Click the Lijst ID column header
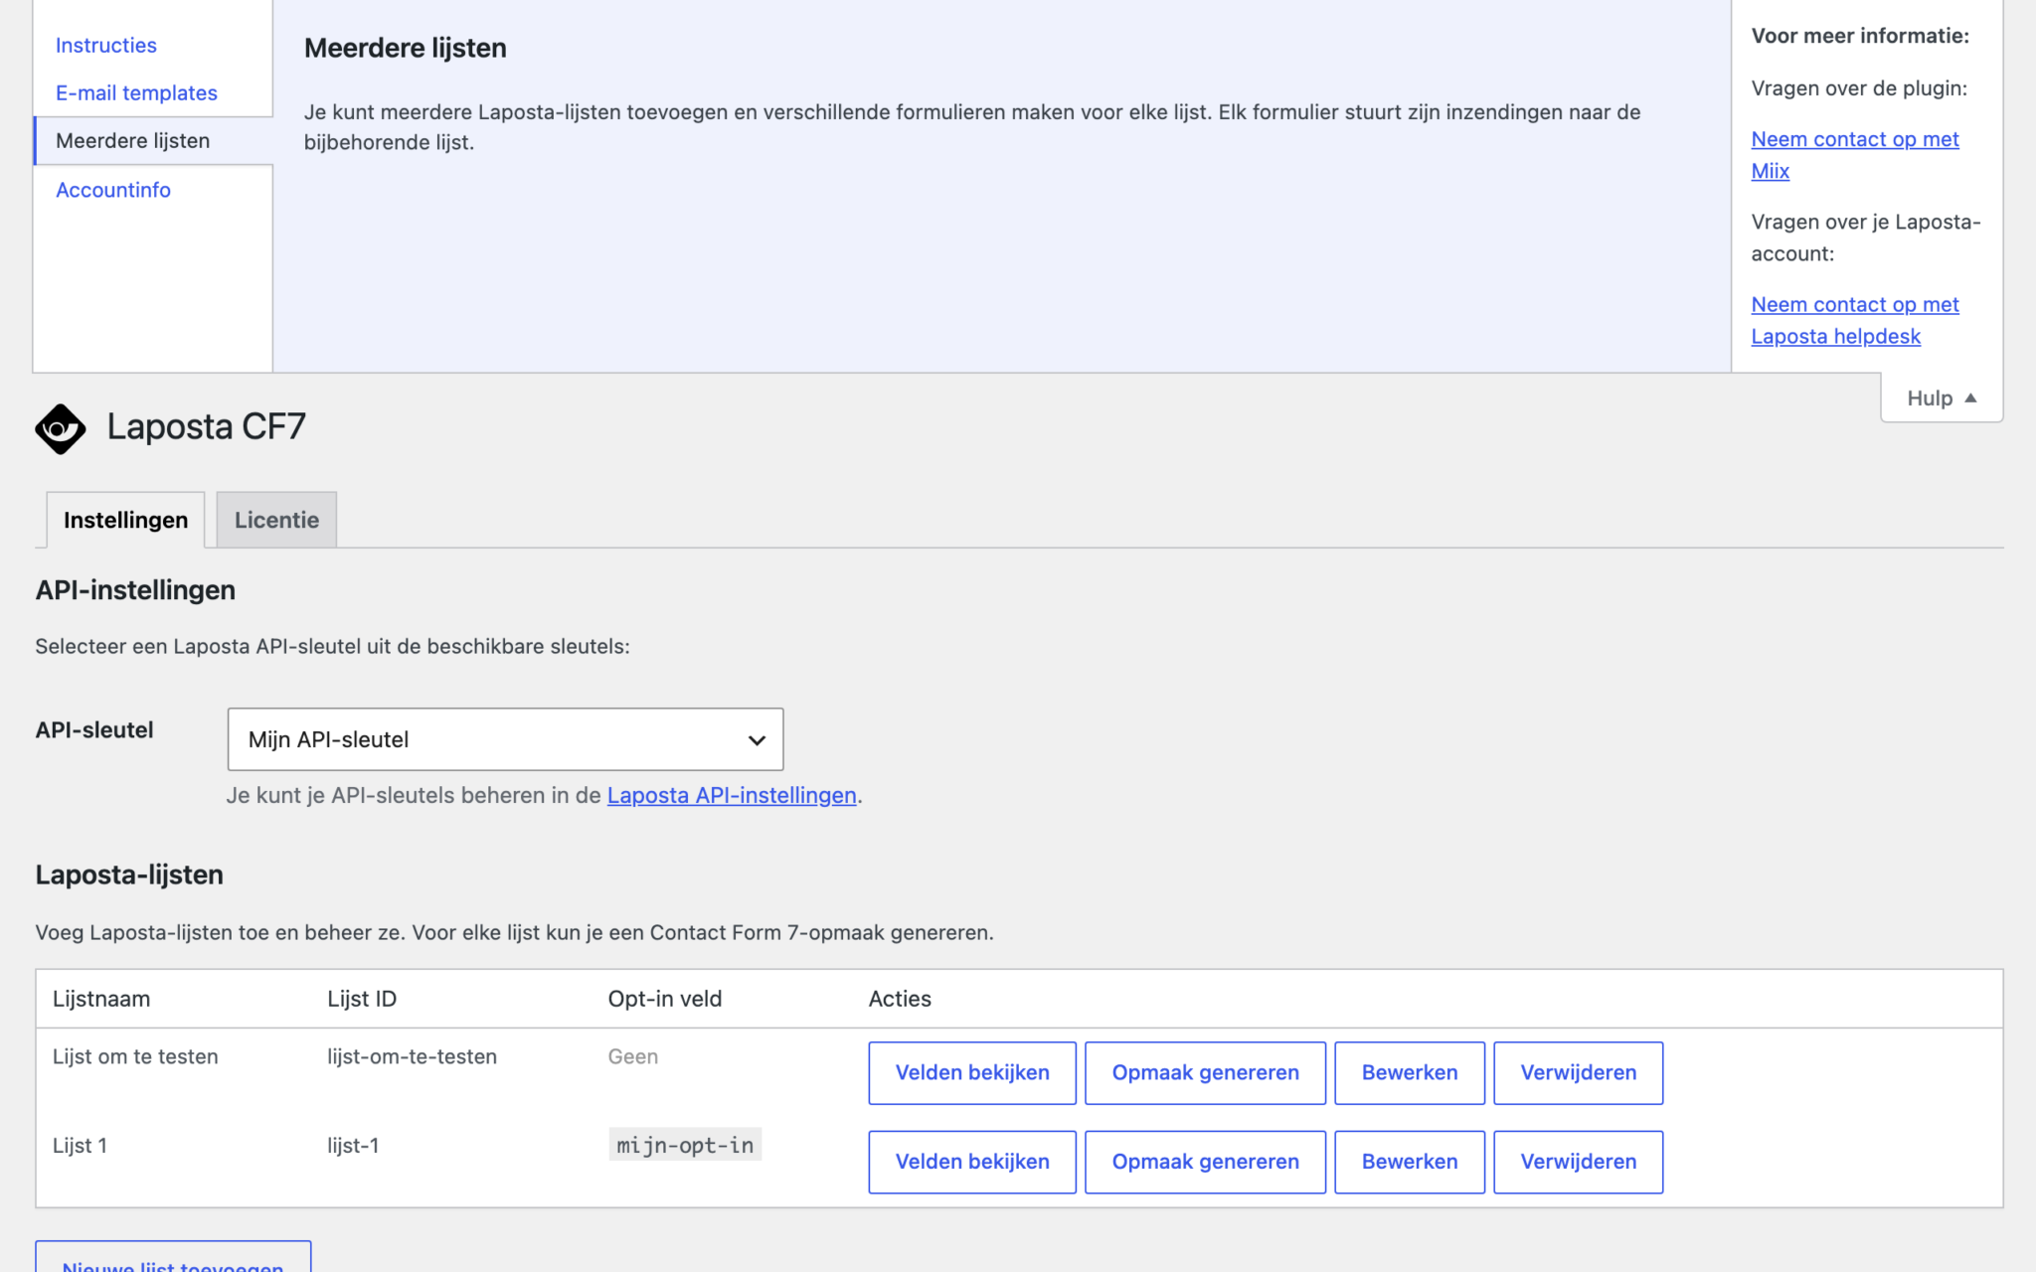Viewport: 2036px width, 1272px height. tap(362, 999)
